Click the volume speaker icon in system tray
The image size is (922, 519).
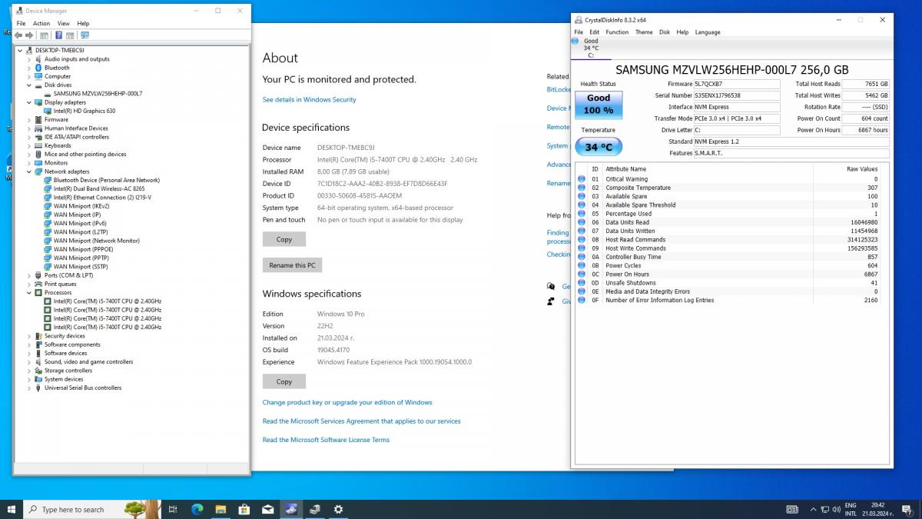tap(836, 509)
